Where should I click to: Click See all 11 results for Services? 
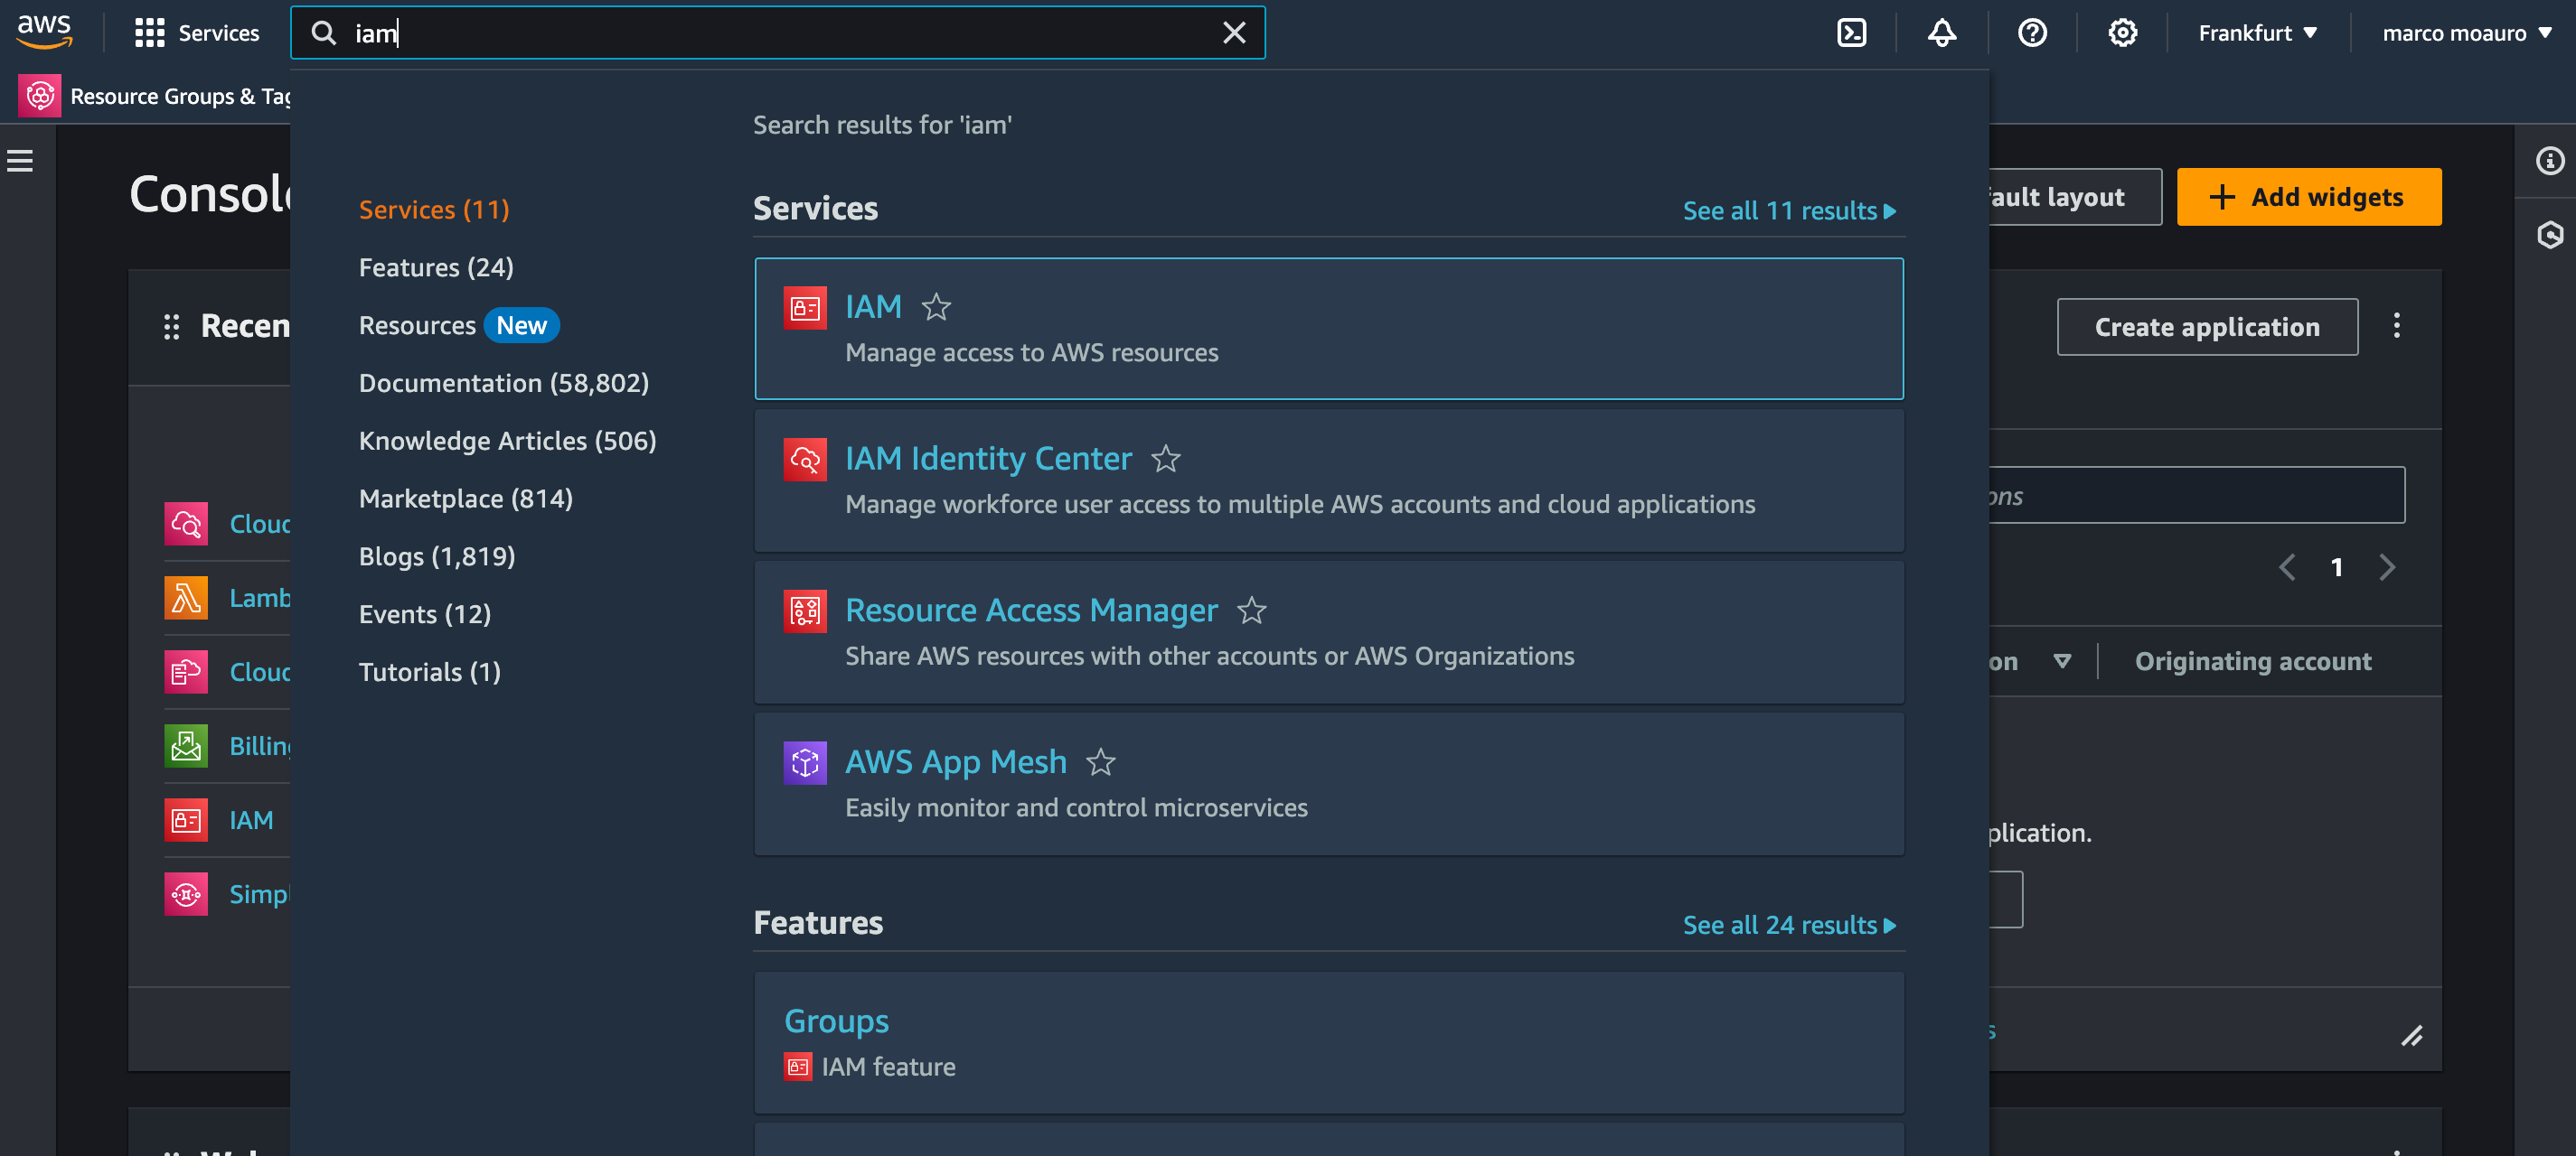1788,210
